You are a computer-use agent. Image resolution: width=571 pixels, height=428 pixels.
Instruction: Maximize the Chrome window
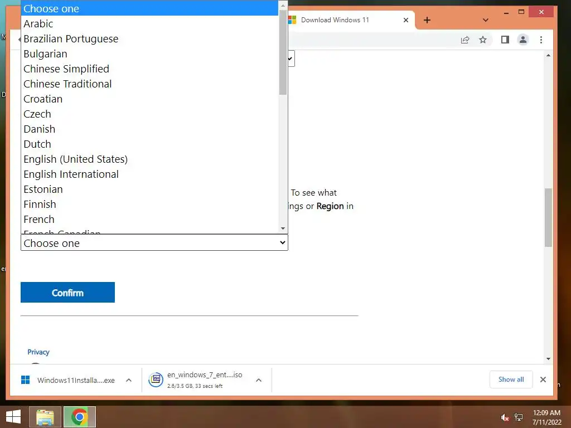(521, 12)
